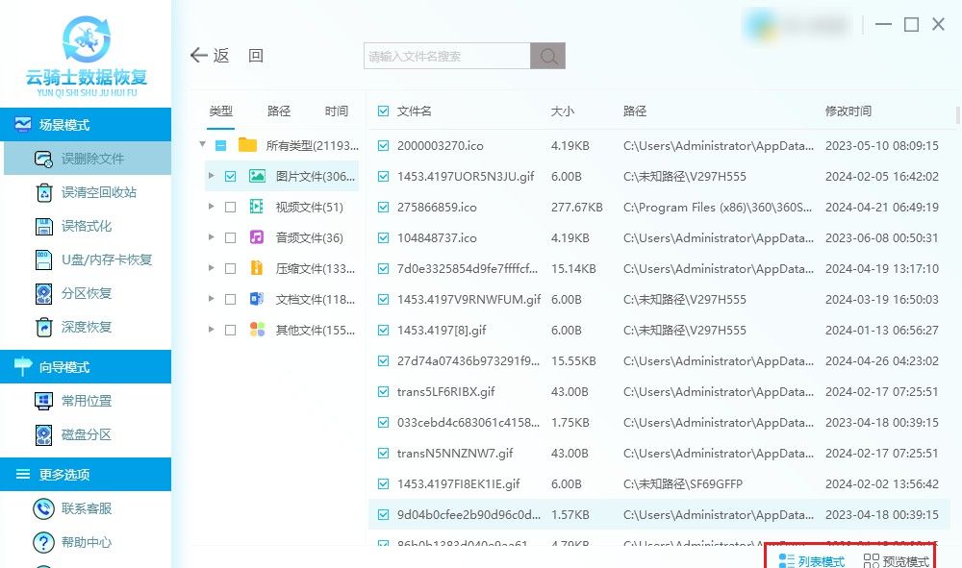Open the 磁盘分区 disk partition icon

point(44,435)
